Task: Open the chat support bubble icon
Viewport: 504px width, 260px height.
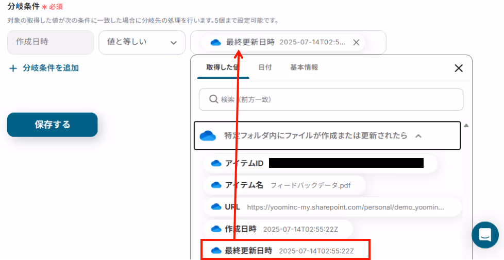Action: point(485,234)
